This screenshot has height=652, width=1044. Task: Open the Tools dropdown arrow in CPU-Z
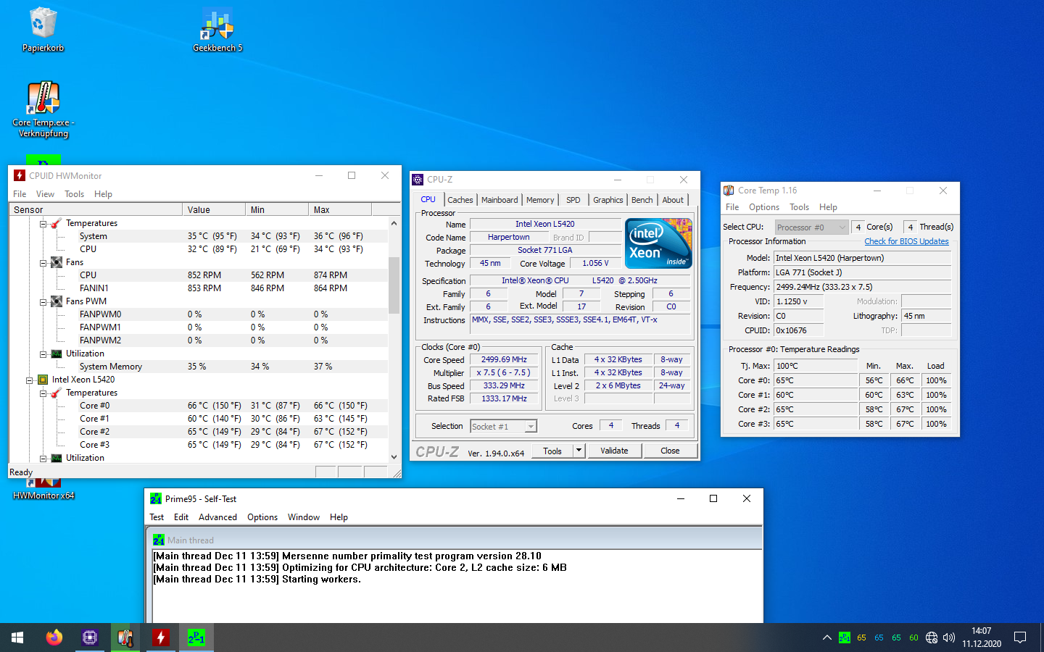click(x=577, y=451)
